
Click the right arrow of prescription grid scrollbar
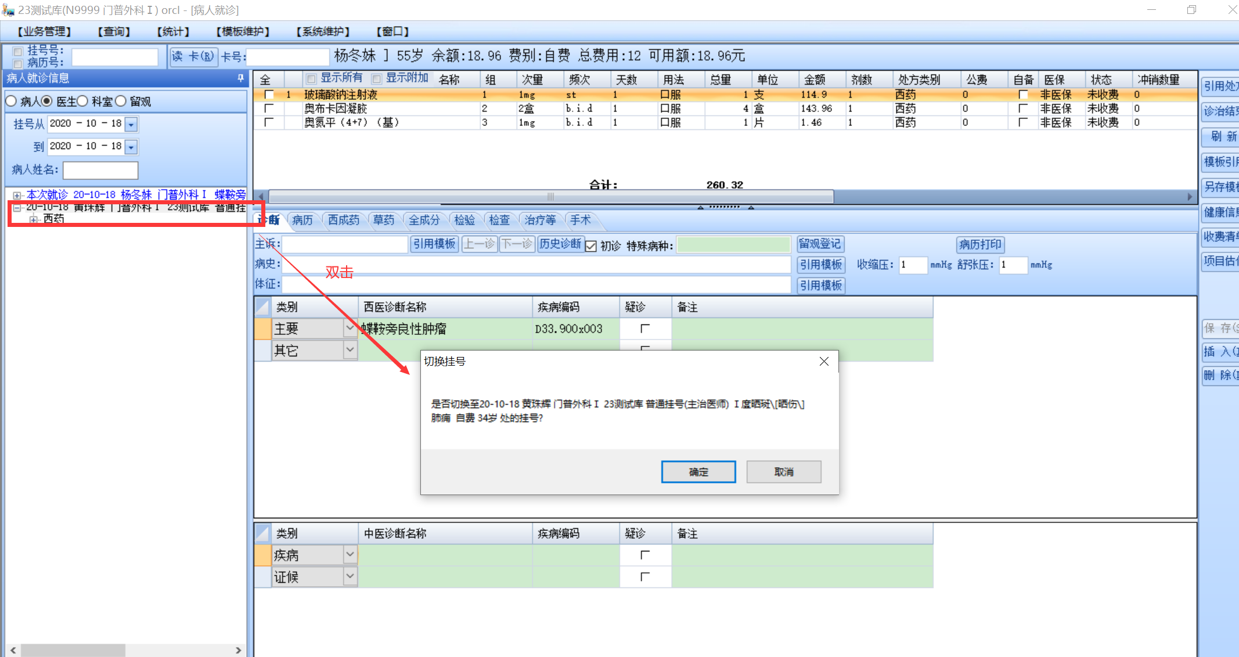(1190, 197)
